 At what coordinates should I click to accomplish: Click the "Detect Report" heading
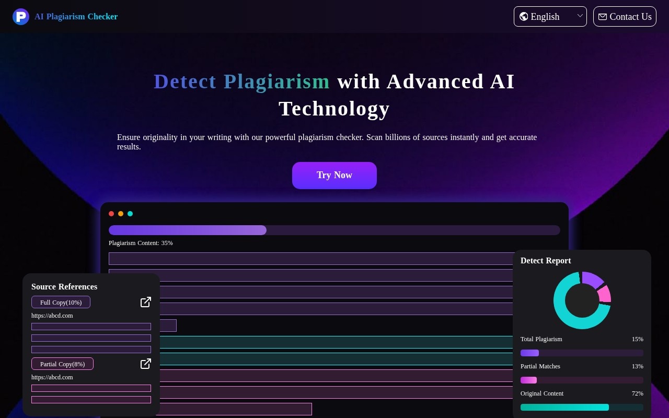[x=546, y=261]
